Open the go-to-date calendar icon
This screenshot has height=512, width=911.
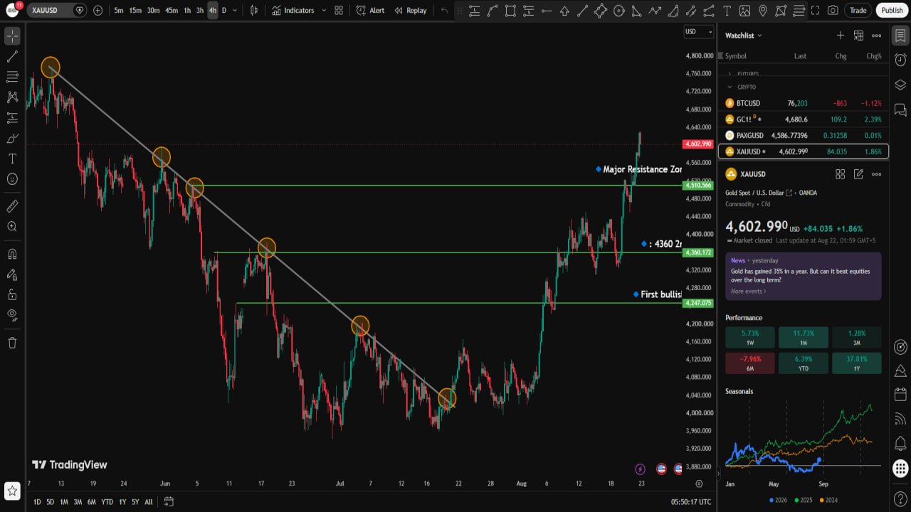169,501
